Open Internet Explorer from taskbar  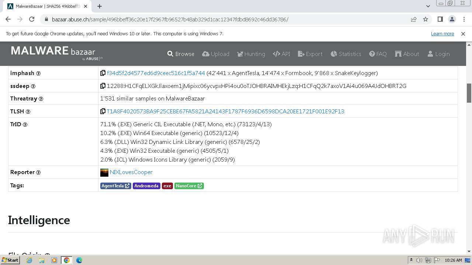coord(29,260)
